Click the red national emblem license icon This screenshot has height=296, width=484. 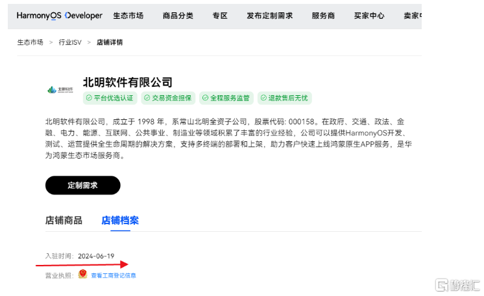pos(82,274)
